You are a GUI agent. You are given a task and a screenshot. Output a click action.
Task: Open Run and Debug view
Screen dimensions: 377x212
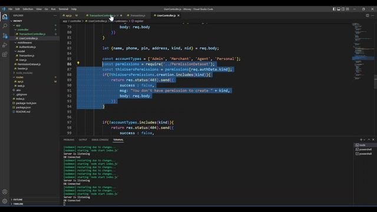point(5,45)
